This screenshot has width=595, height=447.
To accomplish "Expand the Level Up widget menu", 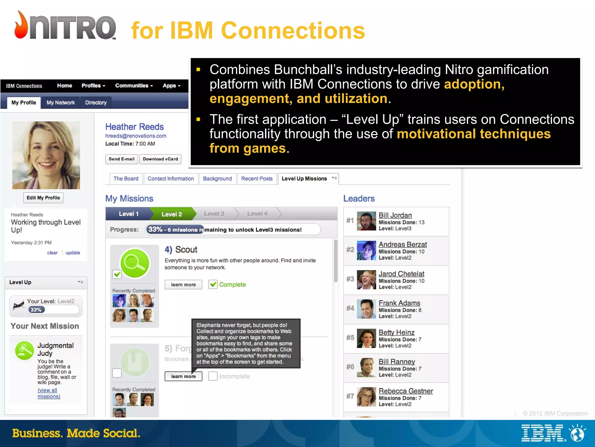I will click(x=80, y=282).
